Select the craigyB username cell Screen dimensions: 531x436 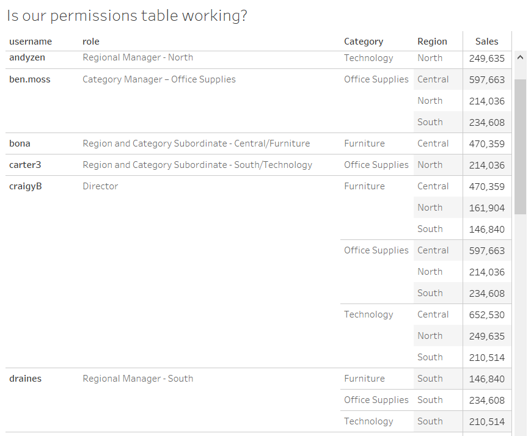pyautogui.click(x=26, y=186)
